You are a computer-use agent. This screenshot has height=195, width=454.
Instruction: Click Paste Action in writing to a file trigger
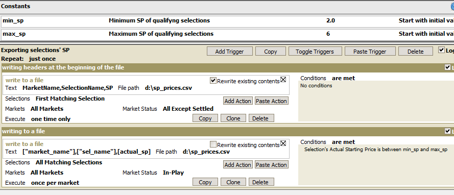tap(271, 164)
